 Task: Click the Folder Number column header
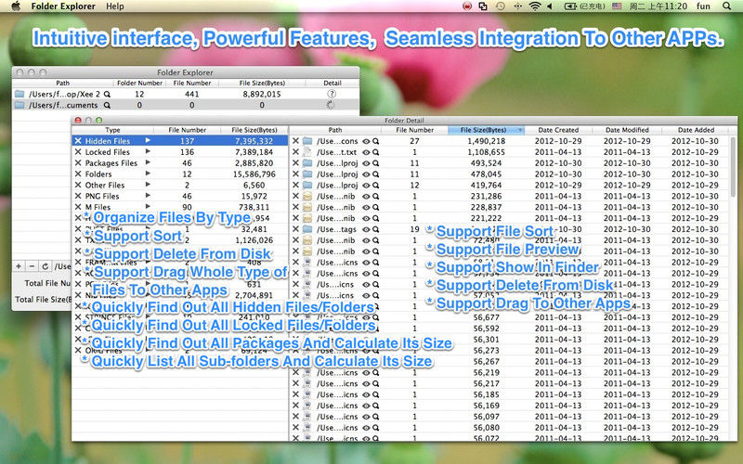140,83
